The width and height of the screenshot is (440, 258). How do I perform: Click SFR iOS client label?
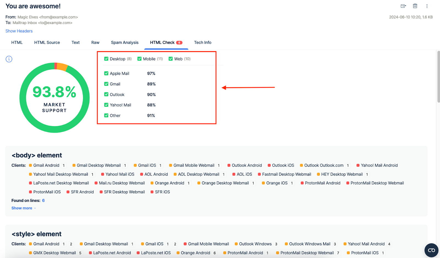[162, 192]
